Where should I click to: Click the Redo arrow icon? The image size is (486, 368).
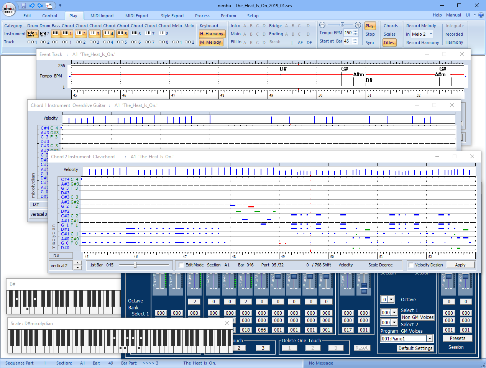pyautogui.click(x=40, y=5)
